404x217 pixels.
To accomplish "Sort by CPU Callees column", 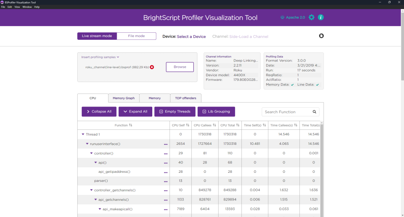I will click(214, 125).
